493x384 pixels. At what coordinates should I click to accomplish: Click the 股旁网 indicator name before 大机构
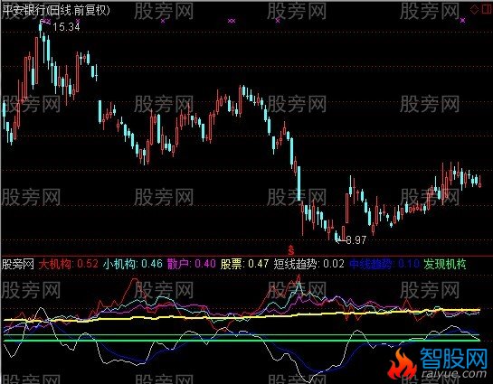(x=18, y=264)
